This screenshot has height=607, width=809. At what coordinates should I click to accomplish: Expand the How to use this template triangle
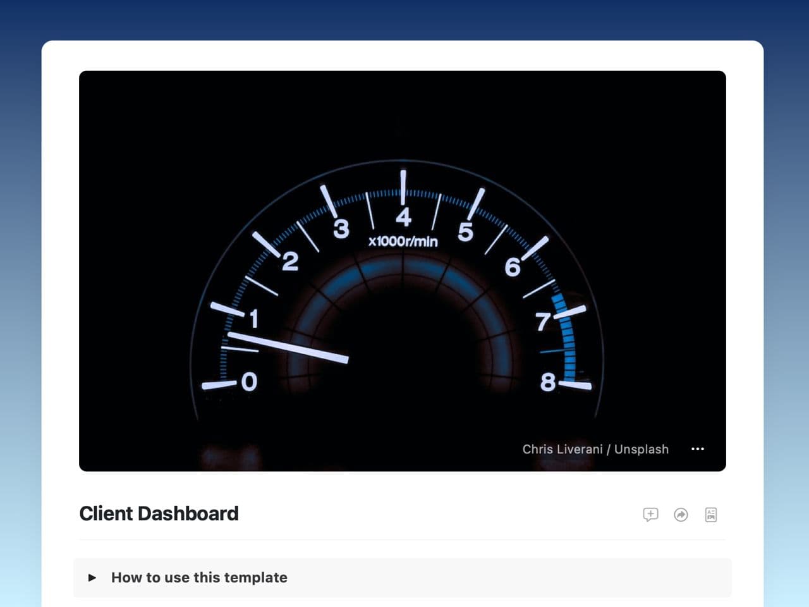pyautogui.click(x=92, y=577)
